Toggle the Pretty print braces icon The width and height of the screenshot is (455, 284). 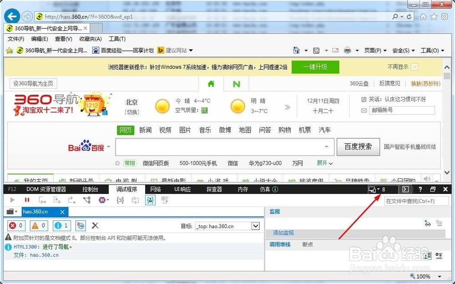pos(120,200)
